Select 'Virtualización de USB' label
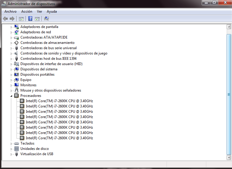Image resolution: width=232 pixels, height=169 pixels. coord(37,154)
